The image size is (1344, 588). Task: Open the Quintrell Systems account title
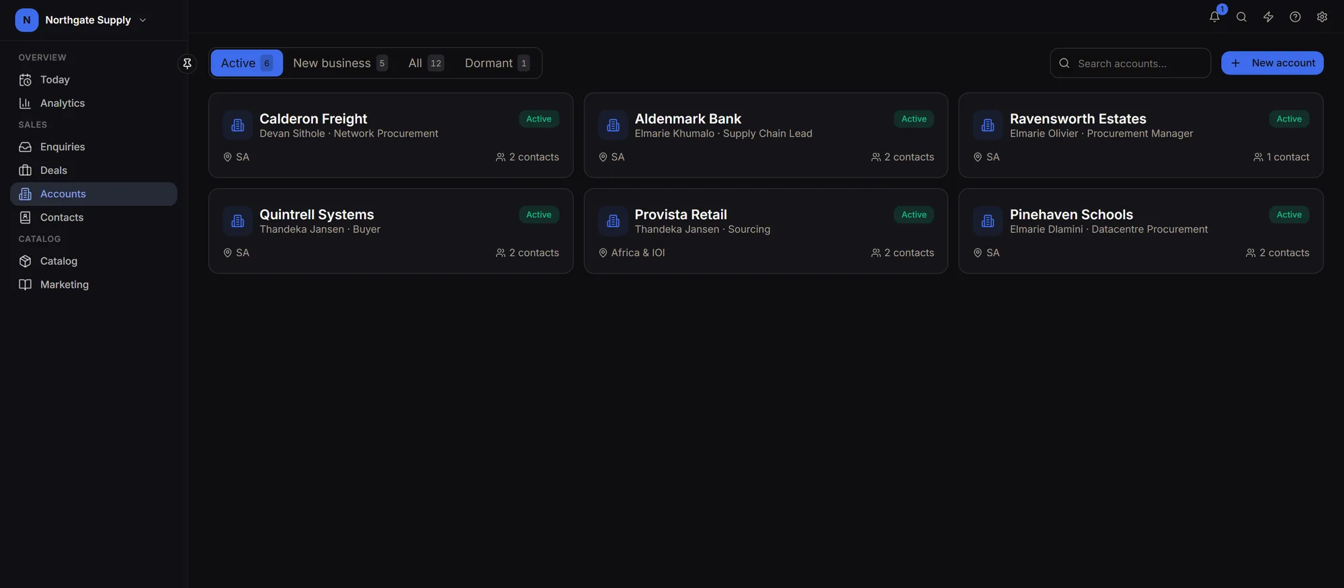tap(317, 215)
